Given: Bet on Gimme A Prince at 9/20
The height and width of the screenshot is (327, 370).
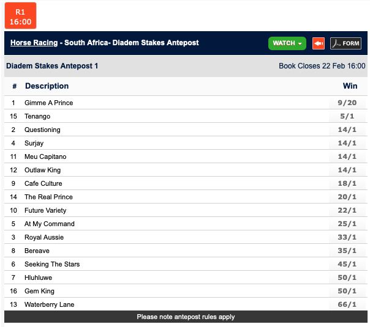Looking at the screenshot, I should [347, 103].
